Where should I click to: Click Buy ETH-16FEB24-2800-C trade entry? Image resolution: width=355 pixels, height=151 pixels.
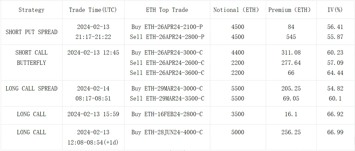click(167, 114)
